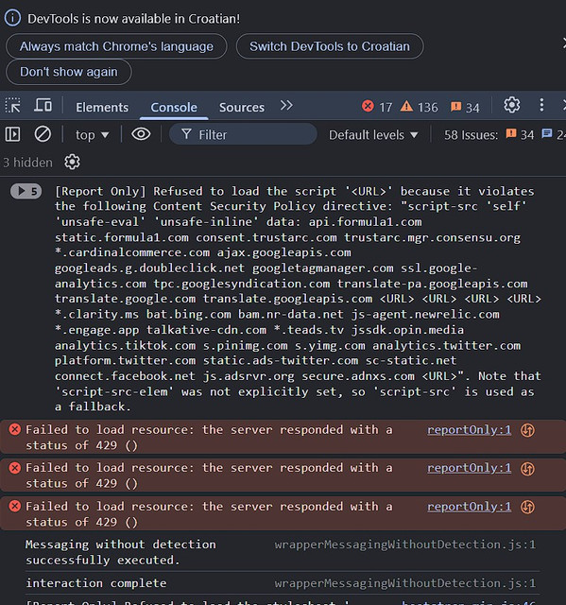This screenshot has height=605, width=566.
Task: Open the top JavaScript context dropdown
Action: pos(93,135)
